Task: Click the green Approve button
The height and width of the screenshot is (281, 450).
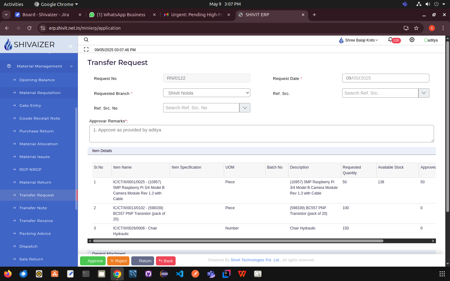Action: tap(93, 261)
